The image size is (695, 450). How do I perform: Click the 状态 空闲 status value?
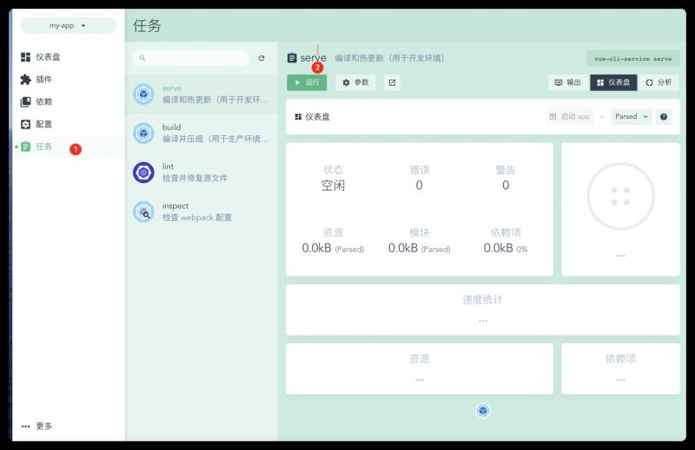pyautogui.click(x=333, y=185)
